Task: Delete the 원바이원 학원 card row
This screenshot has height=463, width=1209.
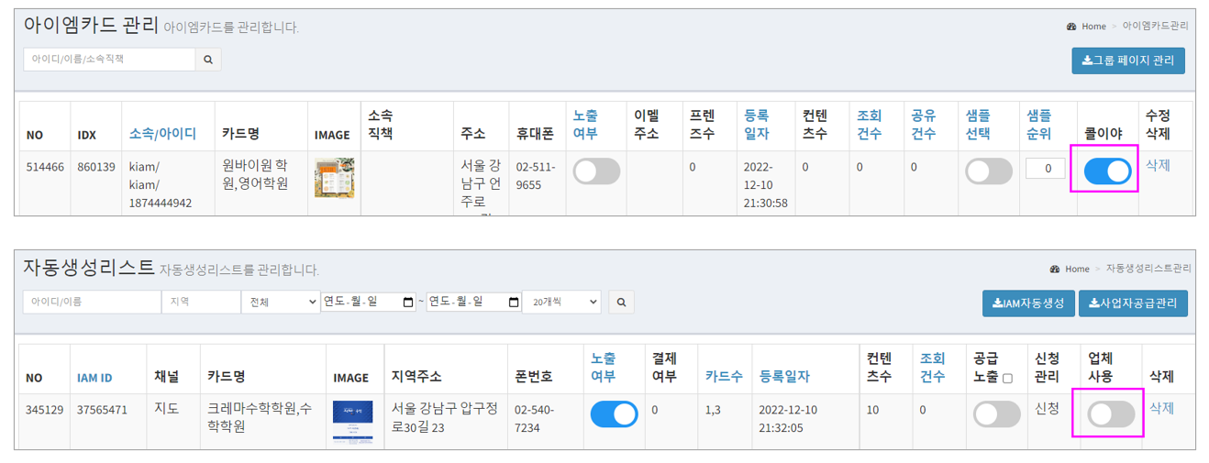Action: (x=1158, y=166)
